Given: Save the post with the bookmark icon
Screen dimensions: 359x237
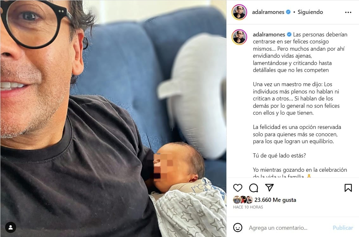Looking at the screenshot, I should pos(348,188).
